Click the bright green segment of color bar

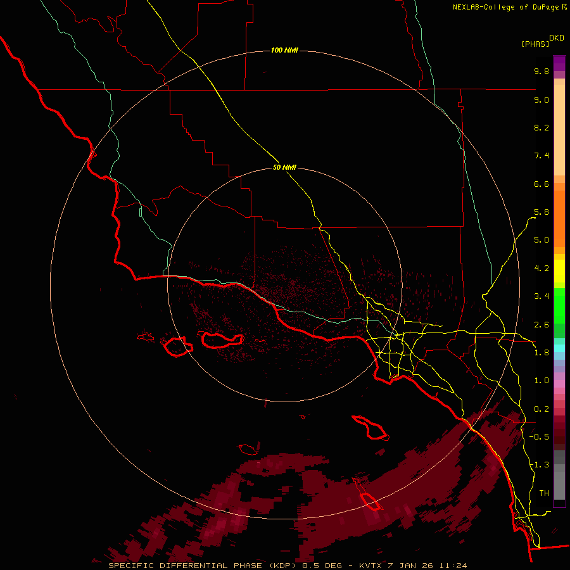[559, 305]
